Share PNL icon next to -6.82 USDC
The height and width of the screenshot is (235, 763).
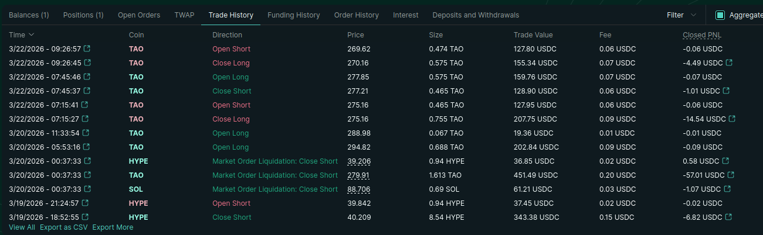coord(729,217)
